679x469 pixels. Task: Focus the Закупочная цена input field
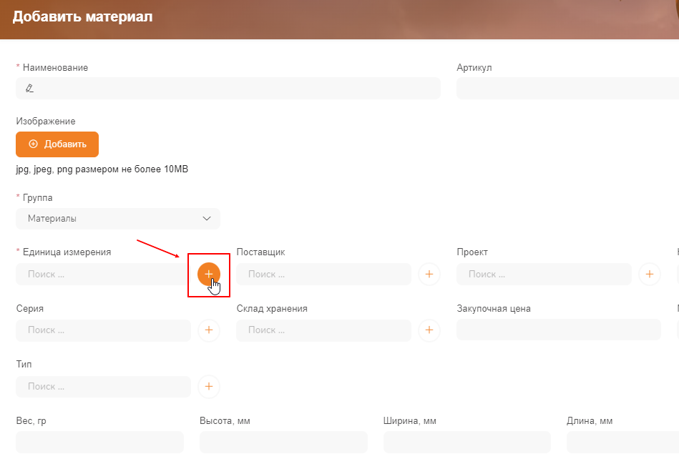point(559,330)
